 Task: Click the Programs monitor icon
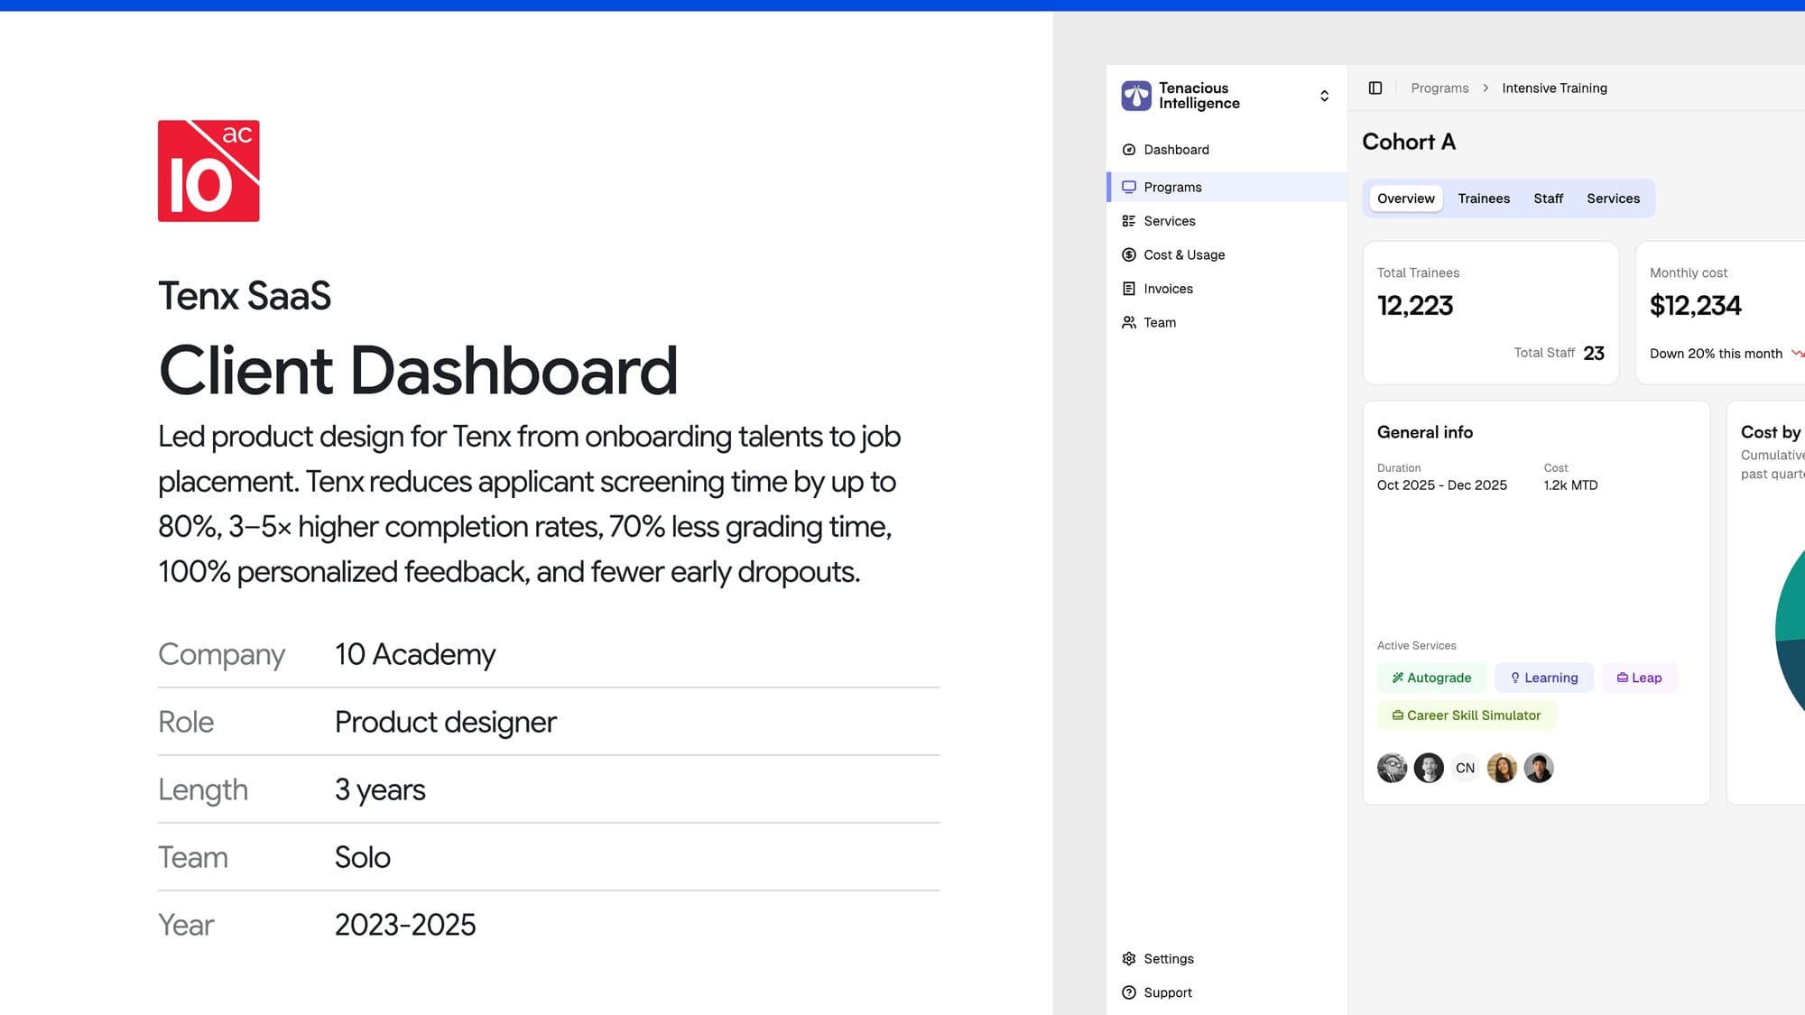click(x=1129, y=187)
